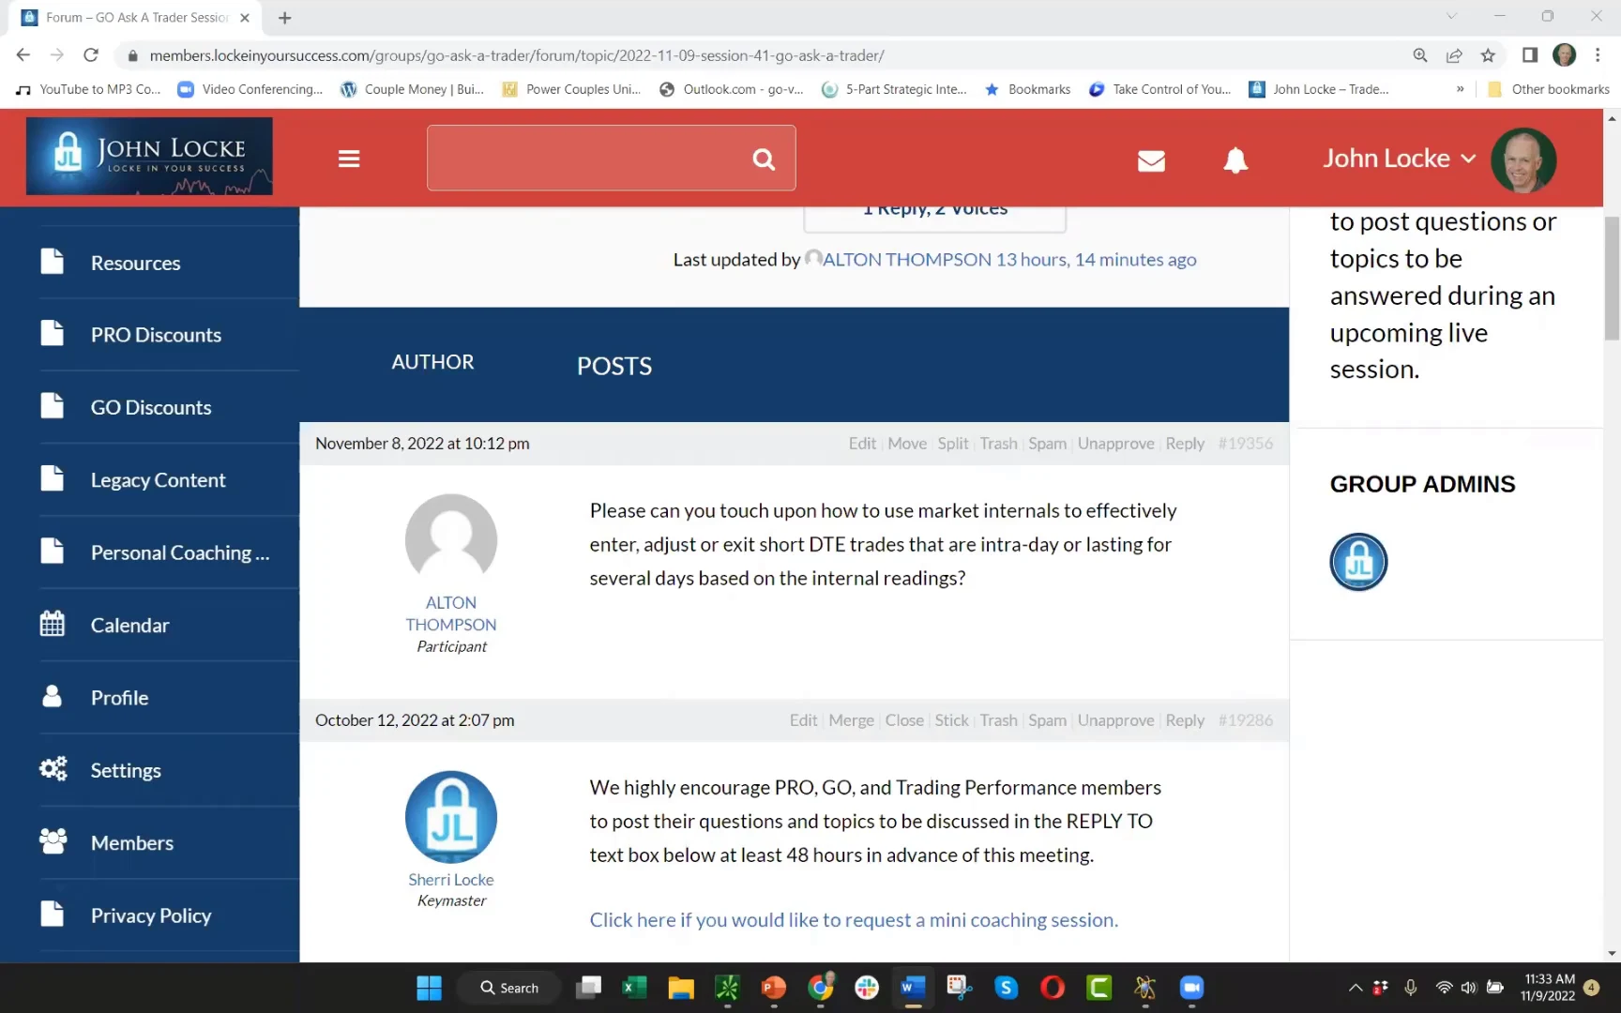Click the group admin JL avatar
The width and height of the screenshot is (1621, 1013).
1358,562
